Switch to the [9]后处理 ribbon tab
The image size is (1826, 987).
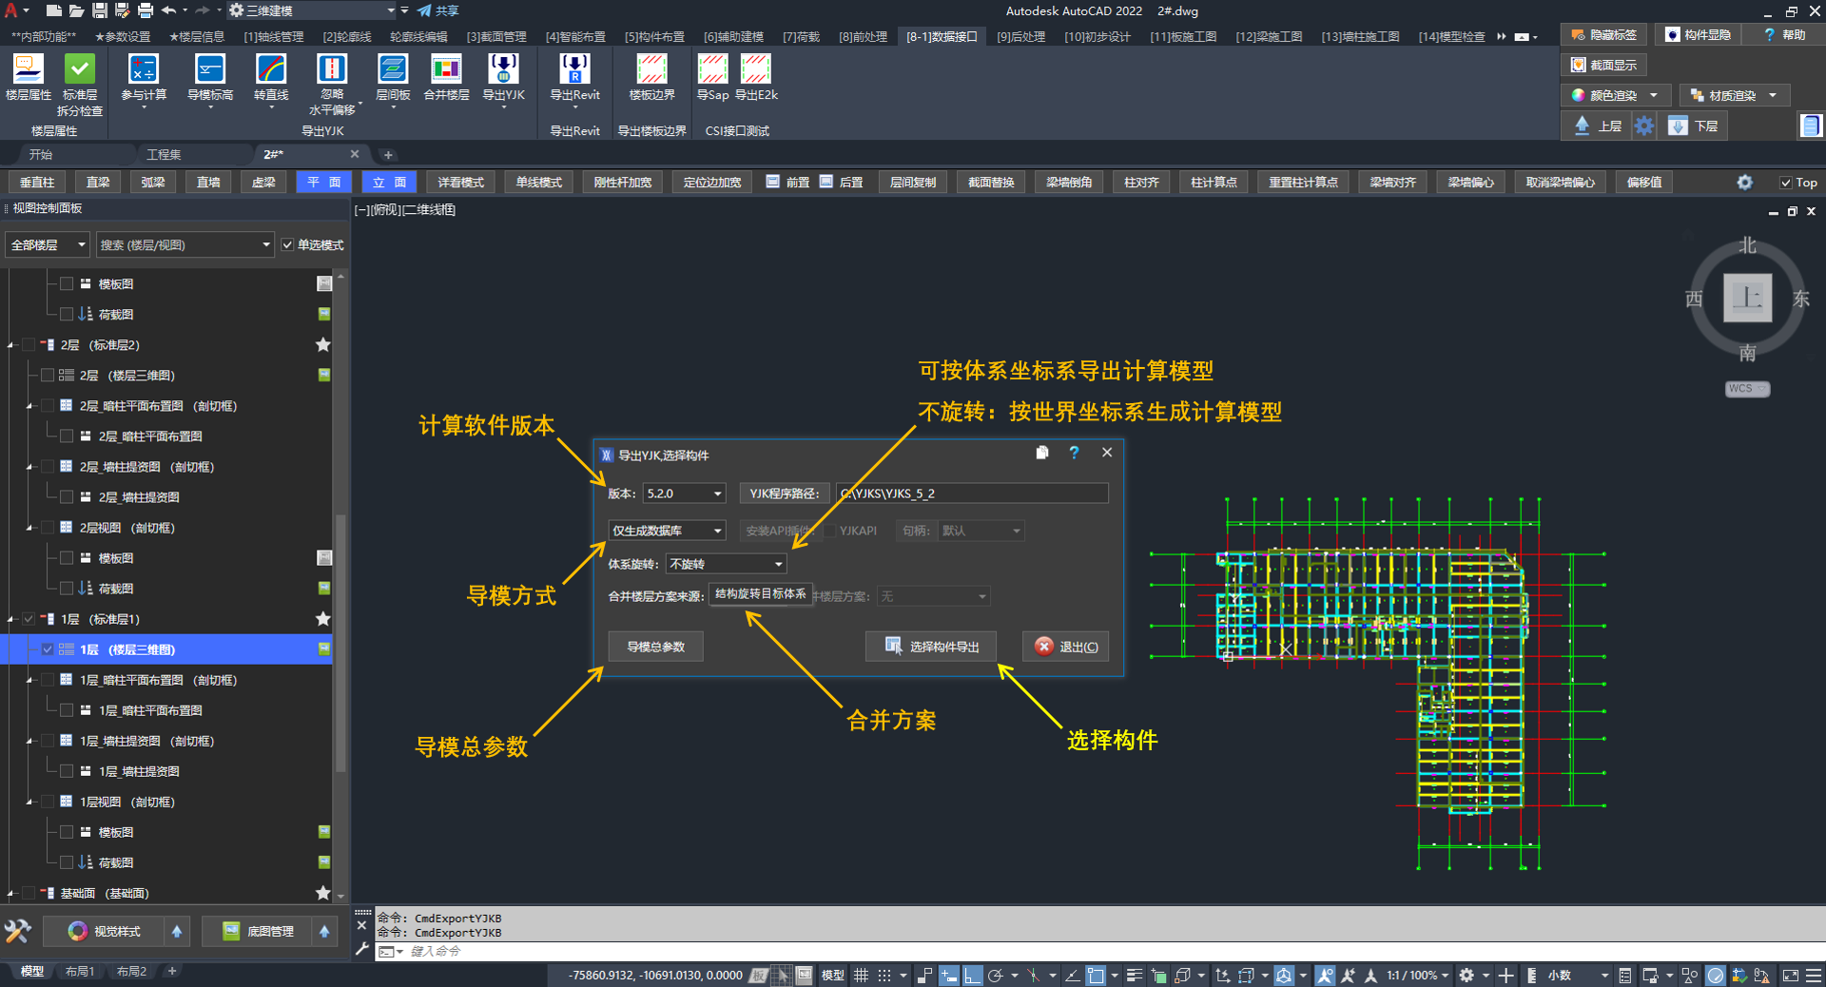tap(1020, 37)
